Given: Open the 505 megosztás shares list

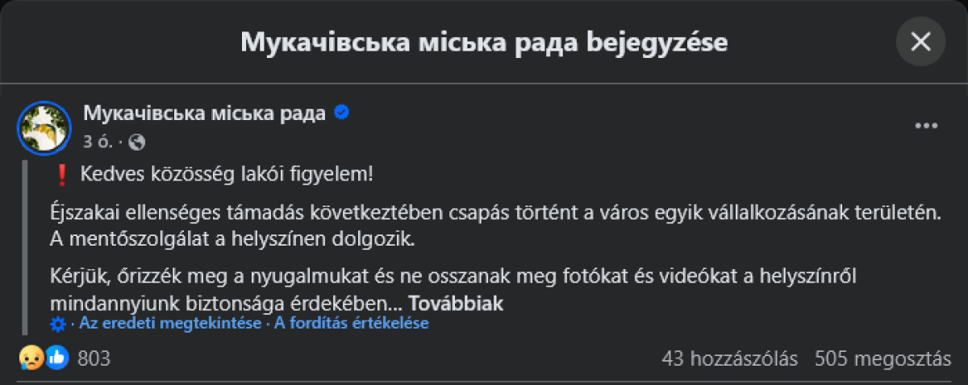Looking at the screenshot, I should click(x=882, y=358).
